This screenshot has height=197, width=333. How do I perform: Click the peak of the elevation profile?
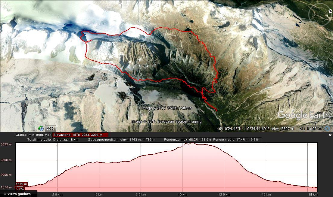coord(192,143)
